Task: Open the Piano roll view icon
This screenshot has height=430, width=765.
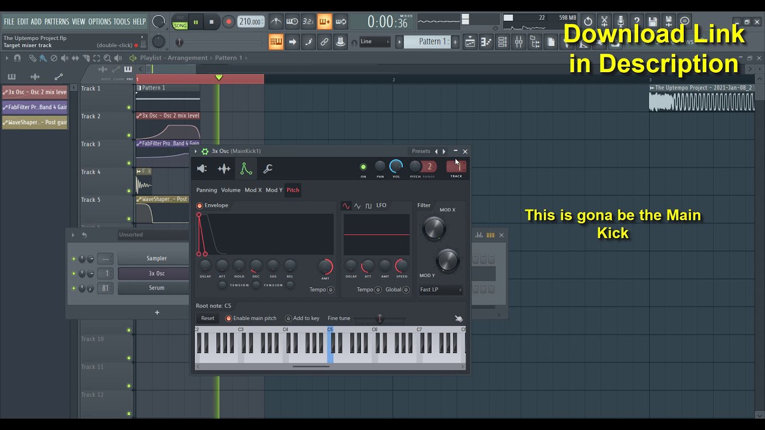Action: coord(486,42)
